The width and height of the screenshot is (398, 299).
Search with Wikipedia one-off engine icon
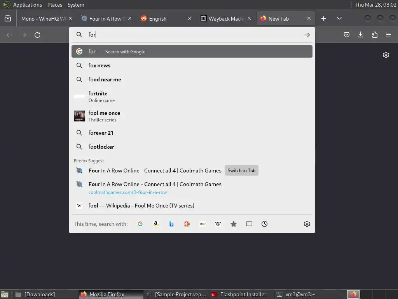tap(218, 224)
